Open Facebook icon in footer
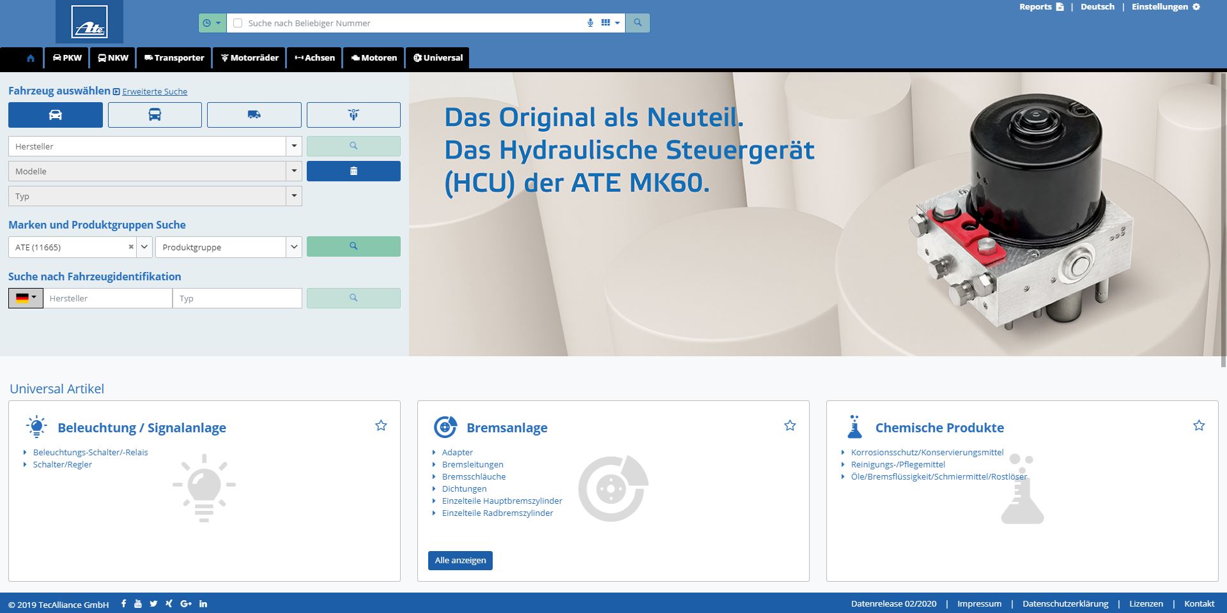This screenshot has height=613, width=1227. 123,603
